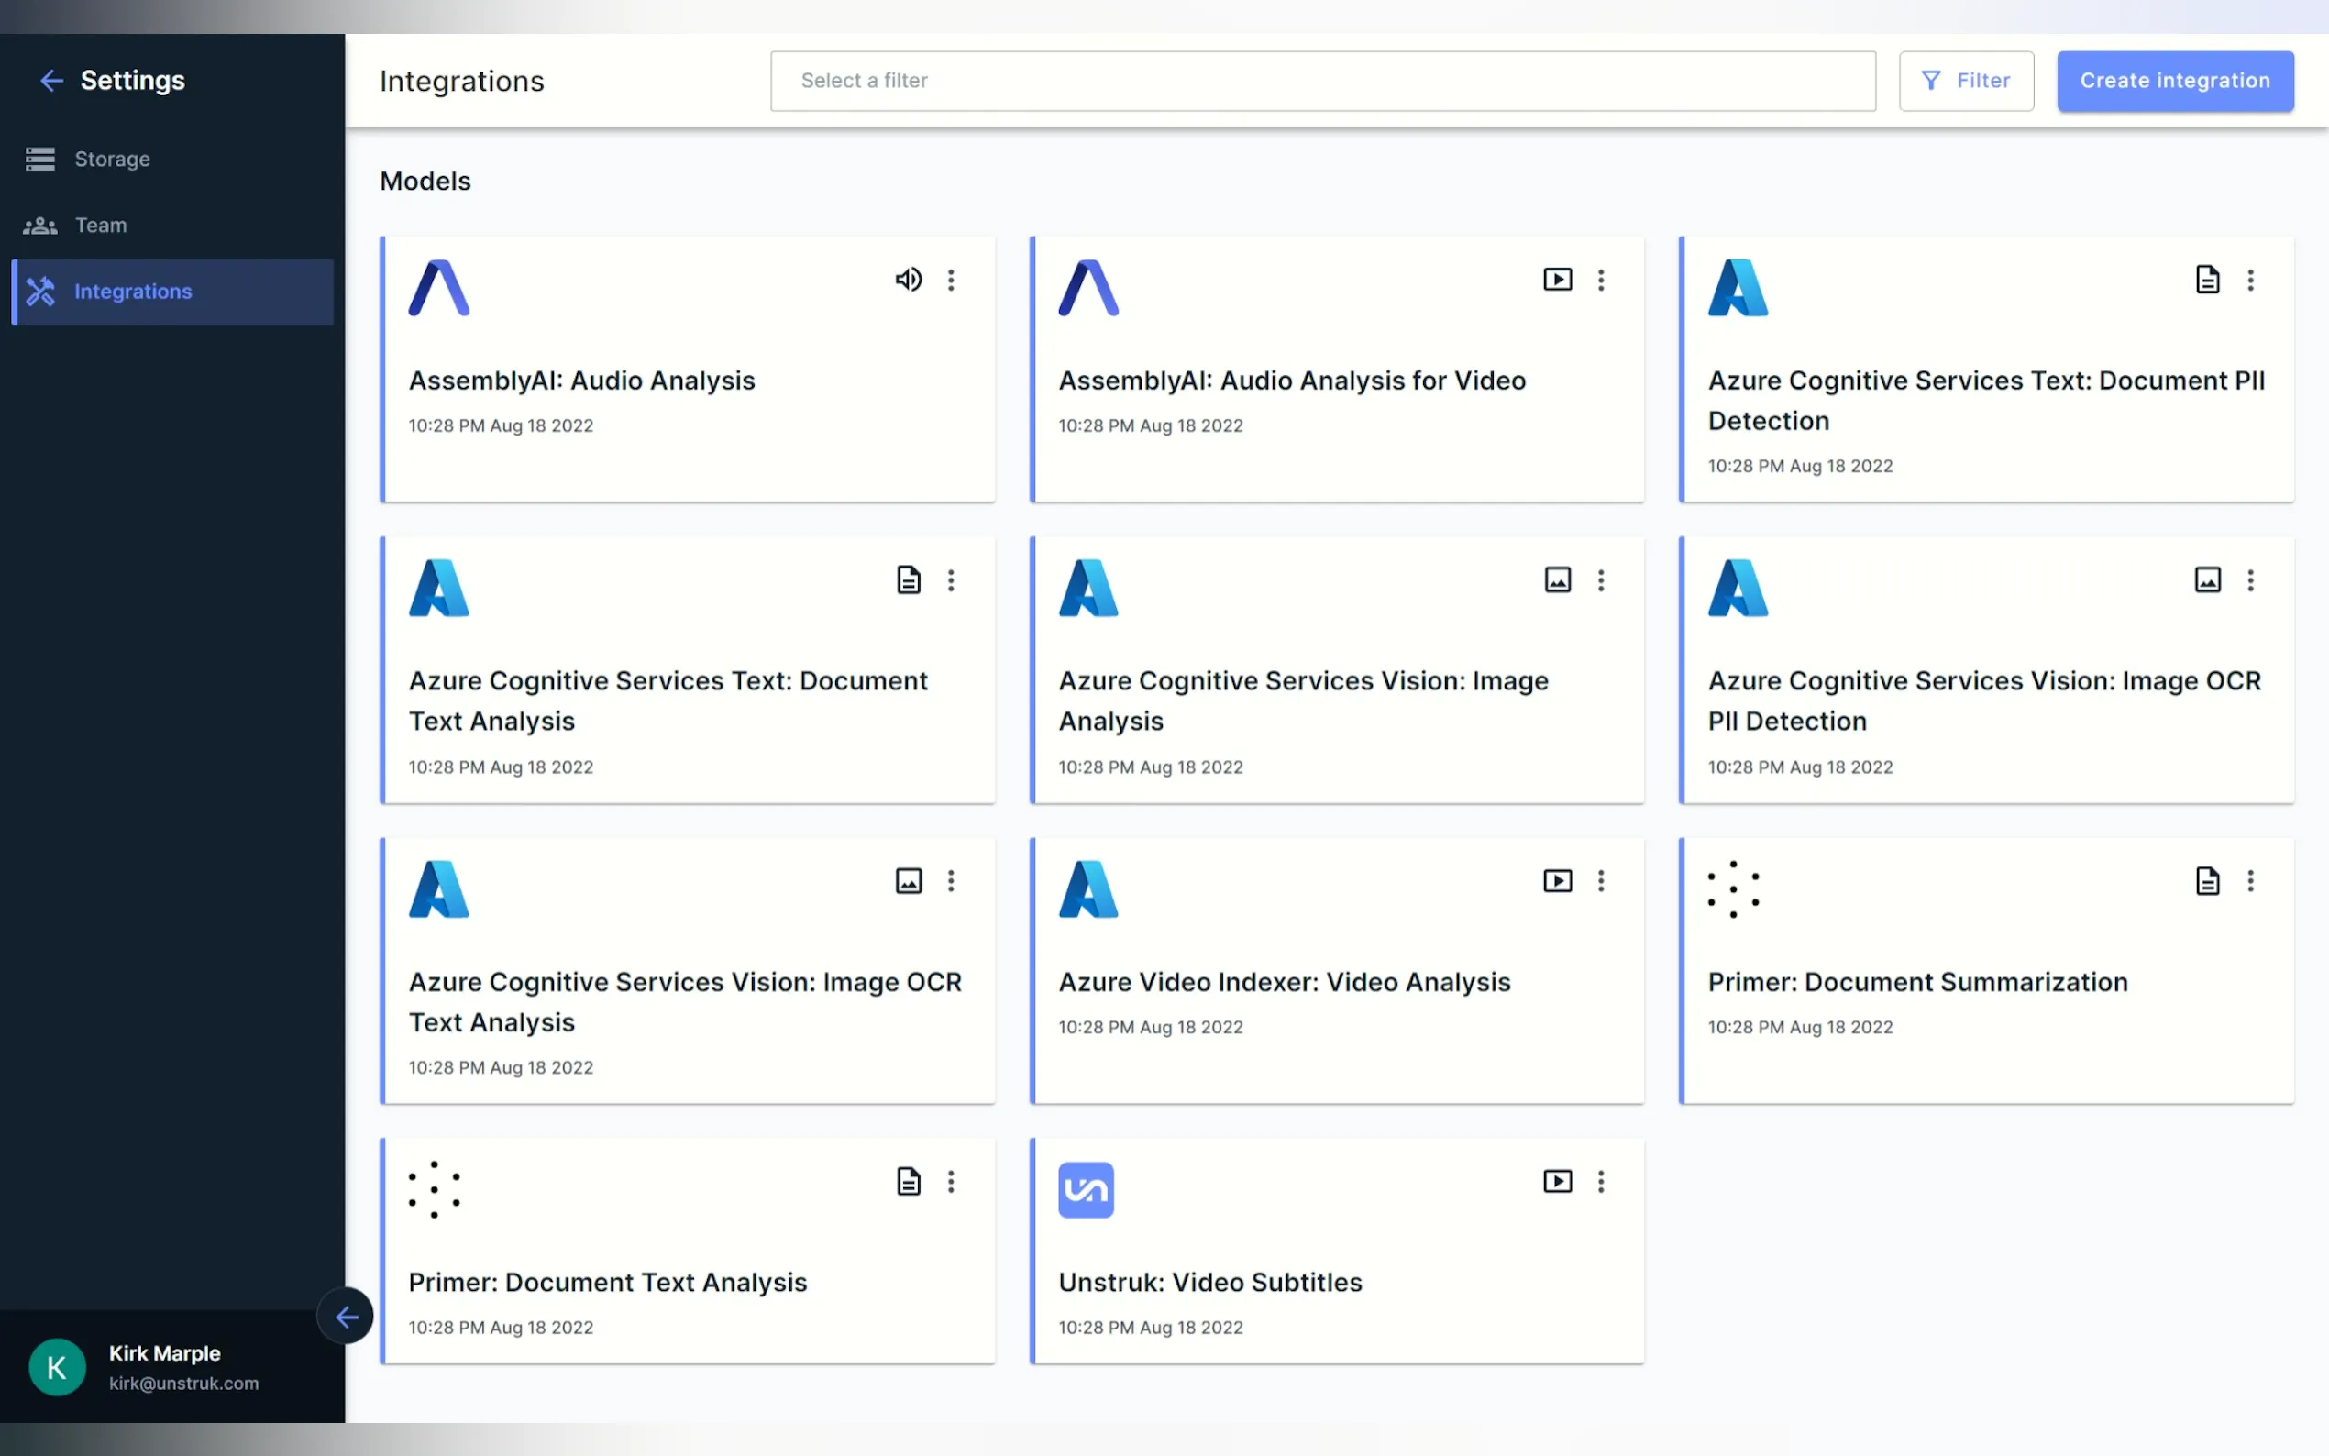Click Kirk Marple user avatar
The height and width of the screenshot is (1456, 2329).
pyautogui.click(x=57, y=1367)
